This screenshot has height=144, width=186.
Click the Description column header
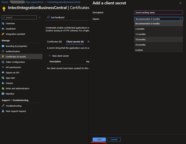point(55,61)
